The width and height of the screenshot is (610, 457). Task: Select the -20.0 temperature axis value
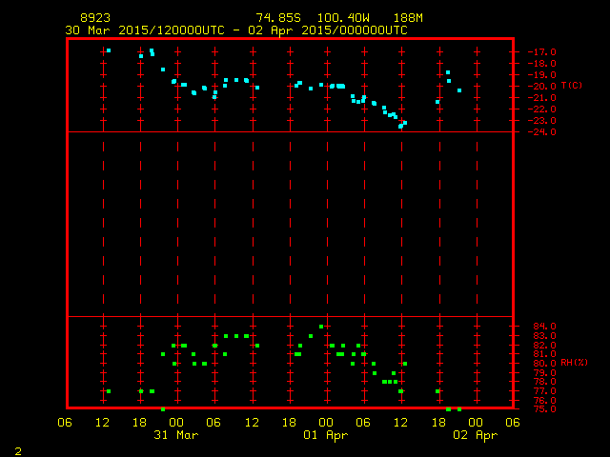coord(542,87)
